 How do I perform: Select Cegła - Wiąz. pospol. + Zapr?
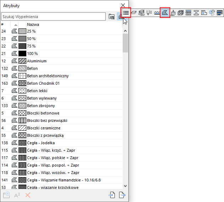tap(62, 165)
